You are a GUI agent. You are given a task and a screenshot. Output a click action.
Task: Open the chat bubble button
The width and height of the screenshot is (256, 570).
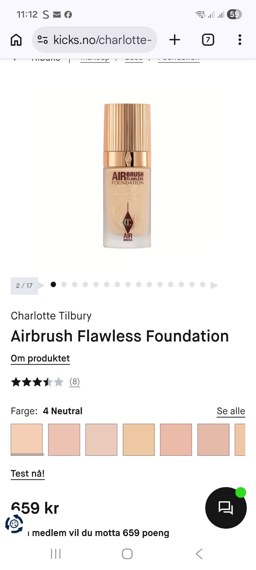coord(226,508)
